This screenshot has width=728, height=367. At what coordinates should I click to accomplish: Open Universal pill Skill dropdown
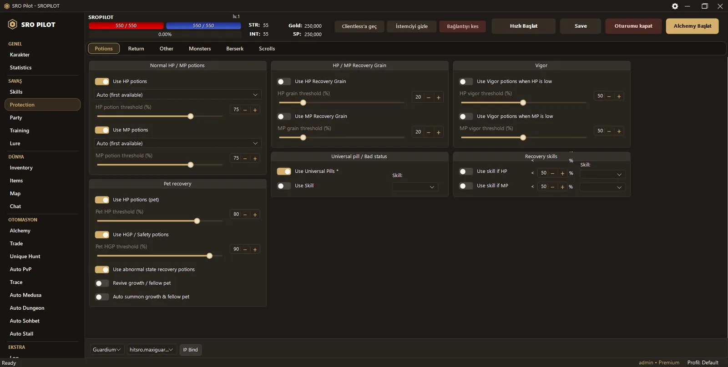point(415,187)
